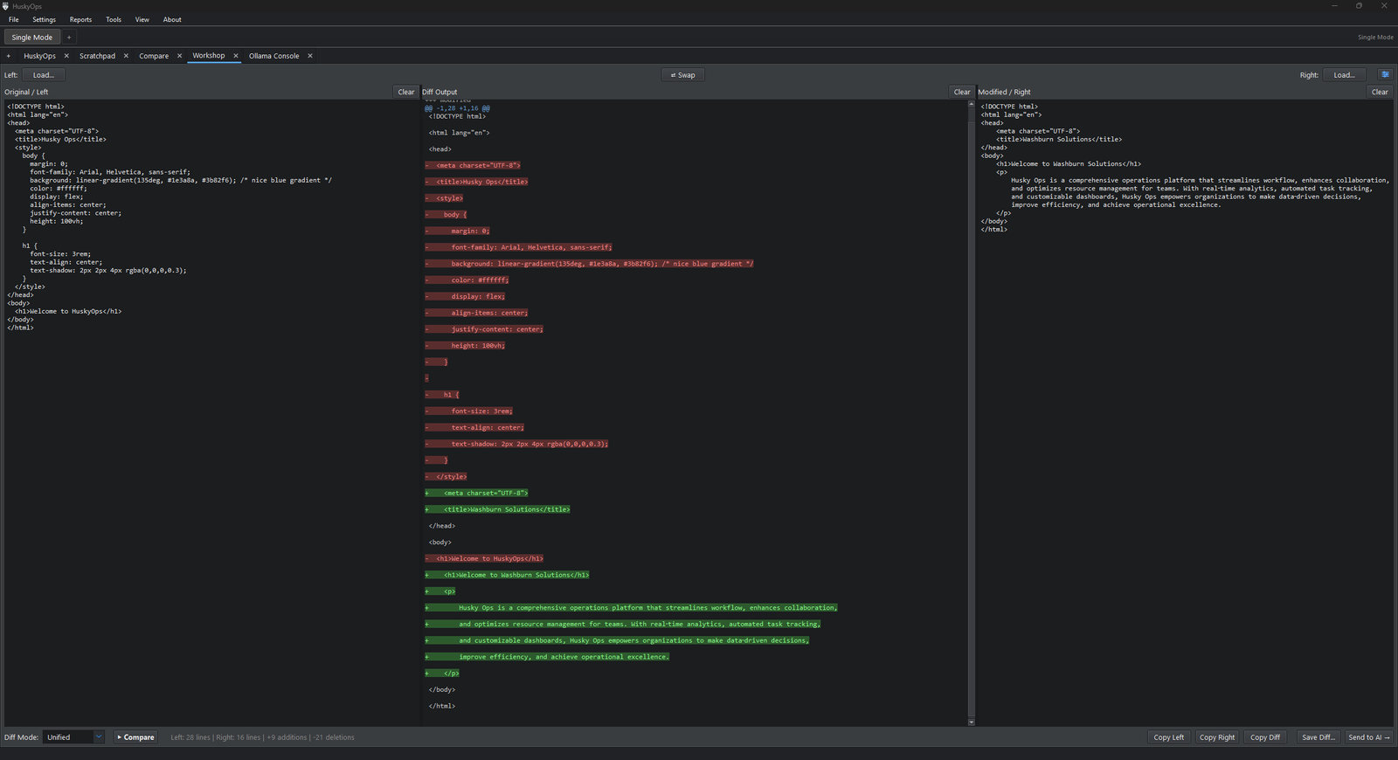Viewport: 1398px width, 760px height.
Task: Switch to the HuskyOps tab
Action: [39, 56]
